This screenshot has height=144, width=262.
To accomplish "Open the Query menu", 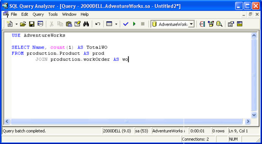I will [38, 14].
